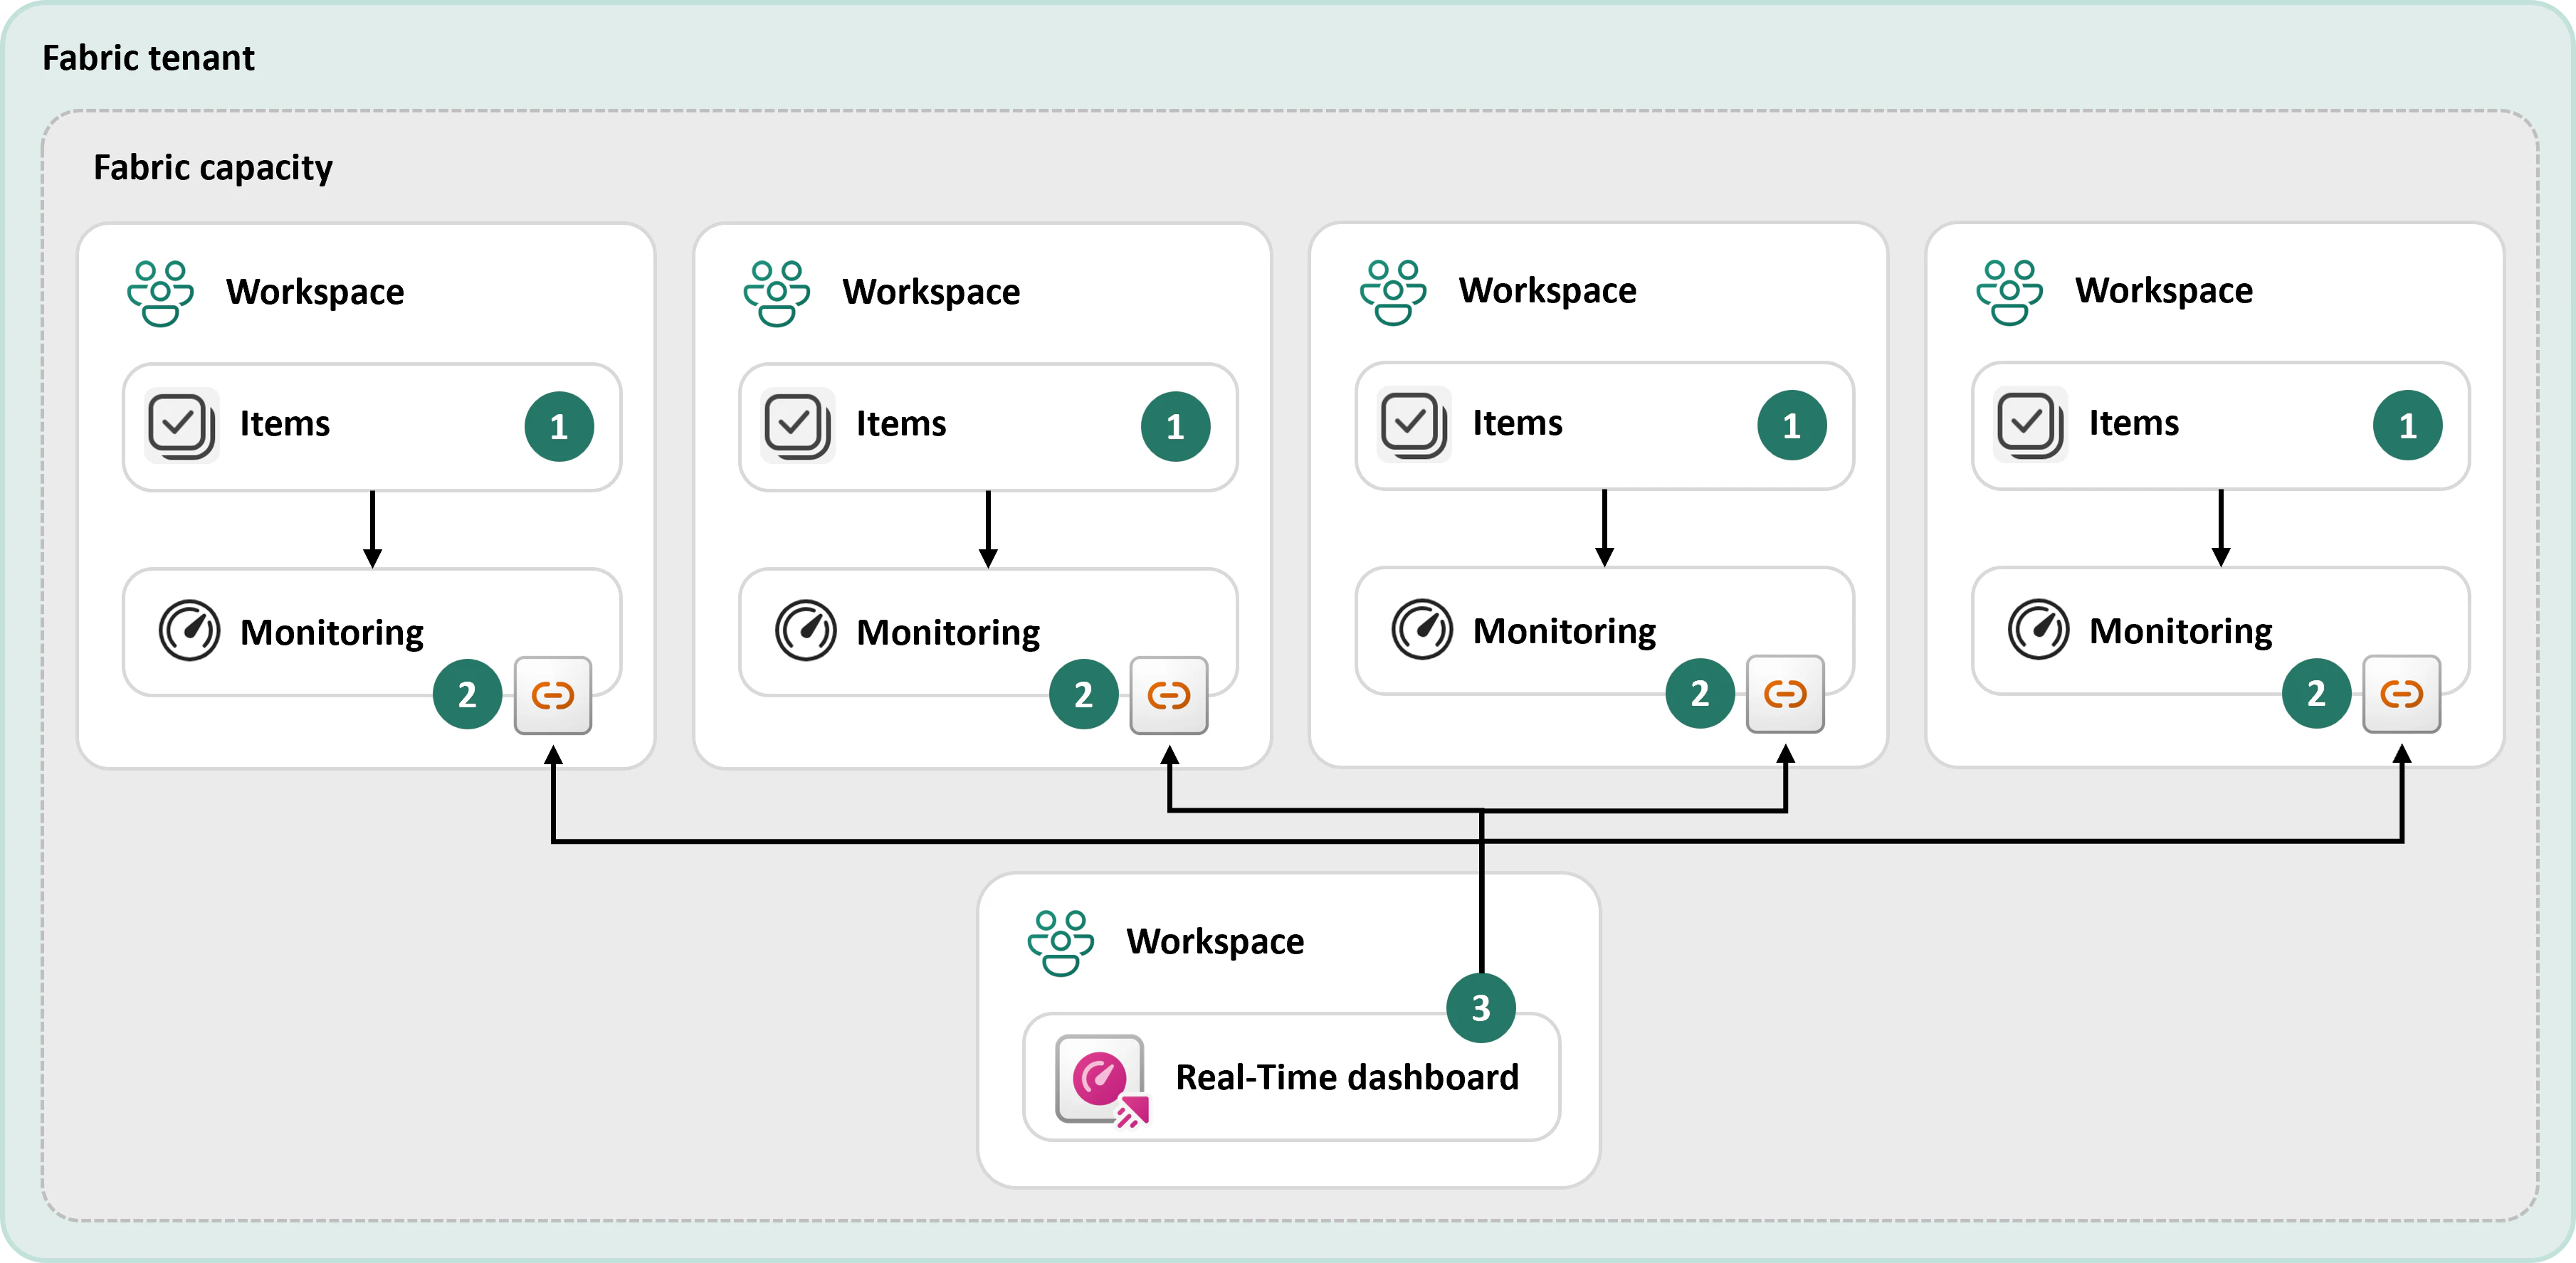Screen dimensions: 2576x1263
Task: Click the Items checkmark icon in second workspace
Action: pyautogui.click(x=797, y=426)
